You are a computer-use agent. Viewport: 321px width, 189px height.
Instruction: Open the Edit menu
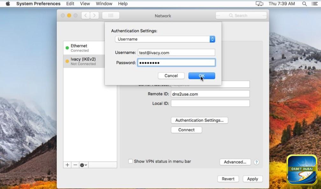tap(70, 4)
